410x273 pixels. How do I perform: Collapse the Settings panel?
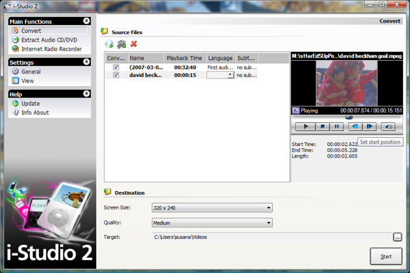click(86, 62)
